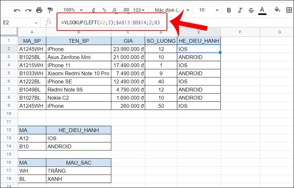Toggle italic formatting

(x=240, y=10)
